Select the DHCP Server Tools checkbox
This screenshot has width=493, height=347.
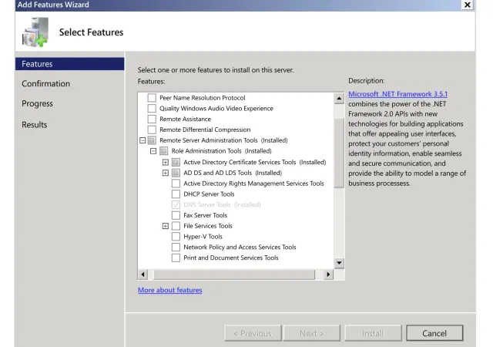coord(176,194)
